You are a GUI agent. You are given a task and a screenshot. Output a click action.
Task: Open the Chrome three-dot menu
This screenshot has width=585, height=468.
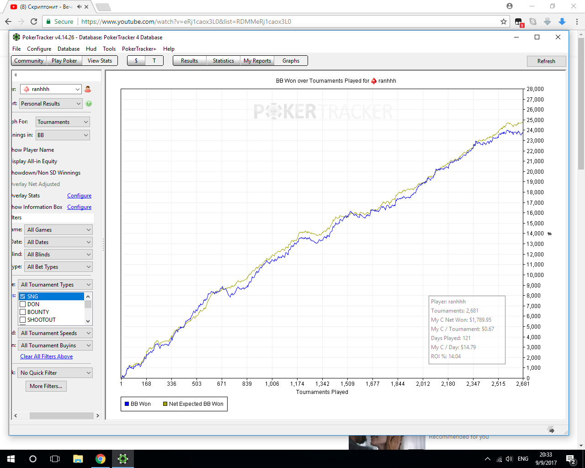click(x=577, y=21)
